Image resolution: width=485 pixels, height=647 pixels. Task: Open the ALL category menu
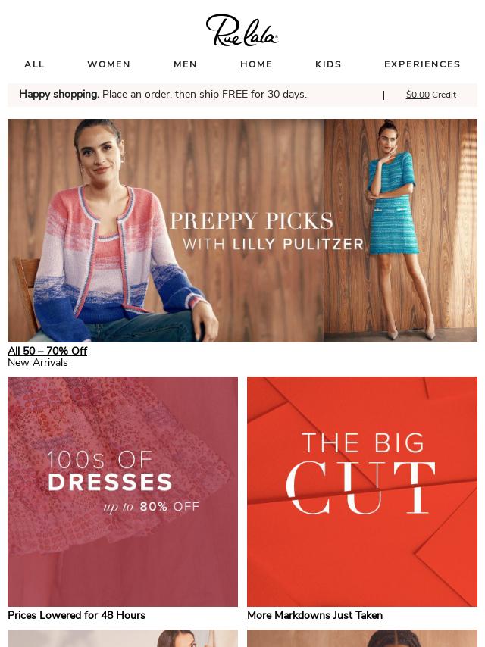(34, 64)
